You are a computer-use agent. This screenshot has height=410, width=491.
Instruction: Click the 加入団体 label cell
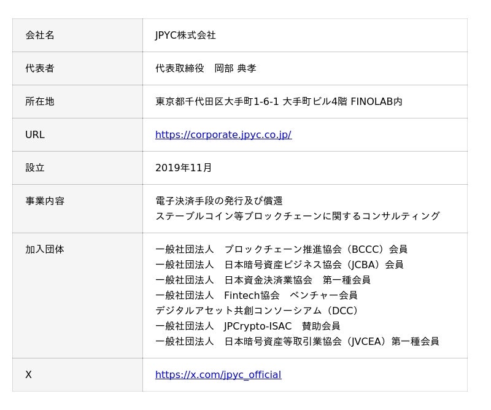click(x=45, y=250)
